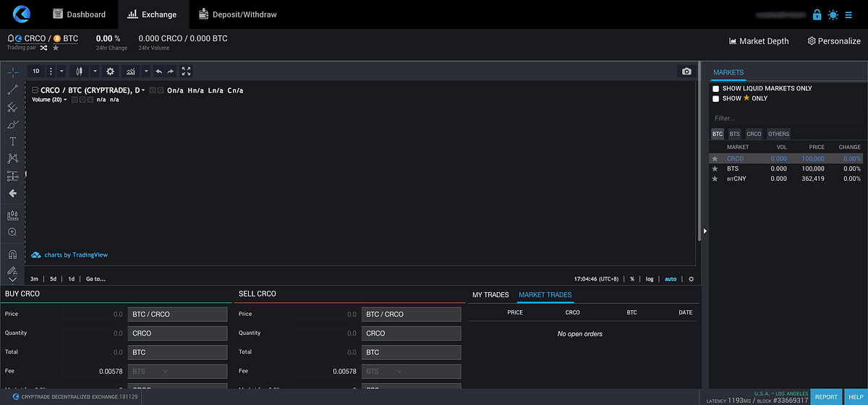868x405 pixels.
Task: Redo the chart action
Action: pyautogui.click(x=171, y=72)
